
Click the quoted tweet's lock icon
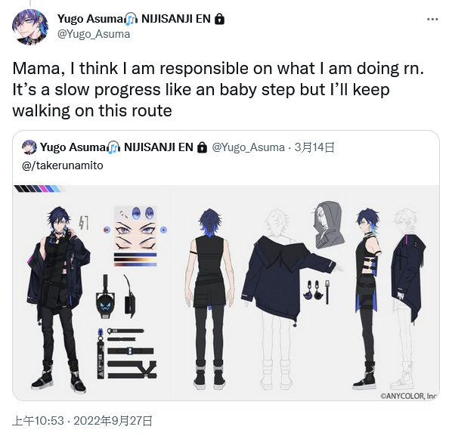point(202,147)
